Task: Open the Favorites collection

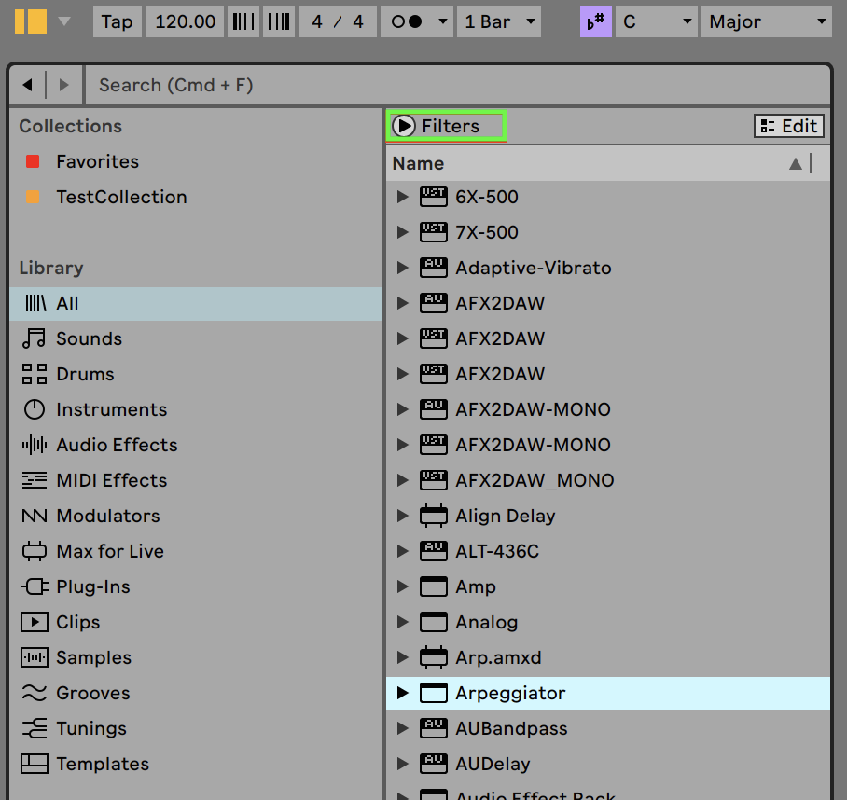Action: click(x=97, y=161)
